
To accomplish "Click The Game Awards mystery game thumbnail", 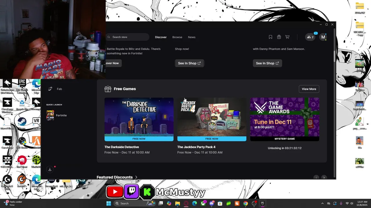I will tap(285, 117).
